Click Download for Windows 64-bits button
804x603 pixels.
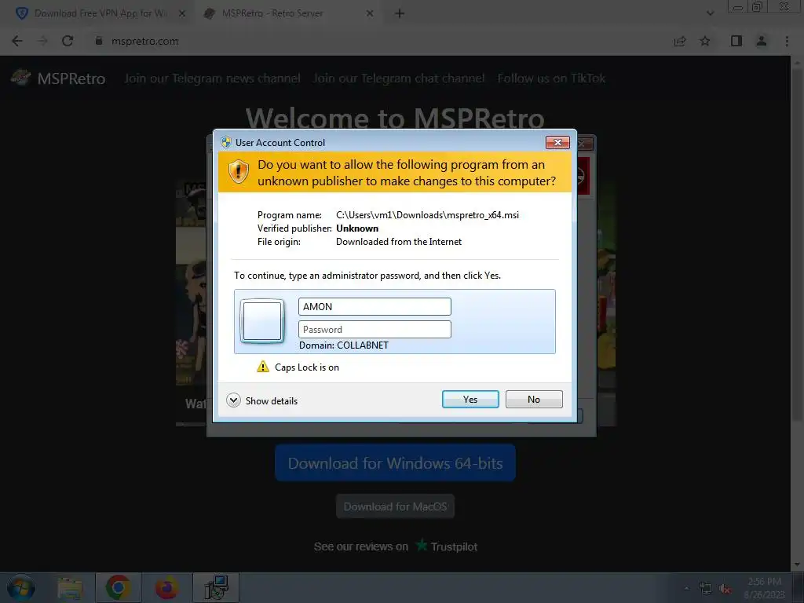coord(396,463)
